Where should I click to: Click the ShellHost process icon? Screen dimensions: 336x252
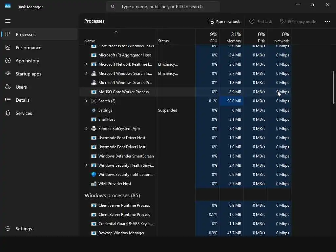click(x=94, y=119)
